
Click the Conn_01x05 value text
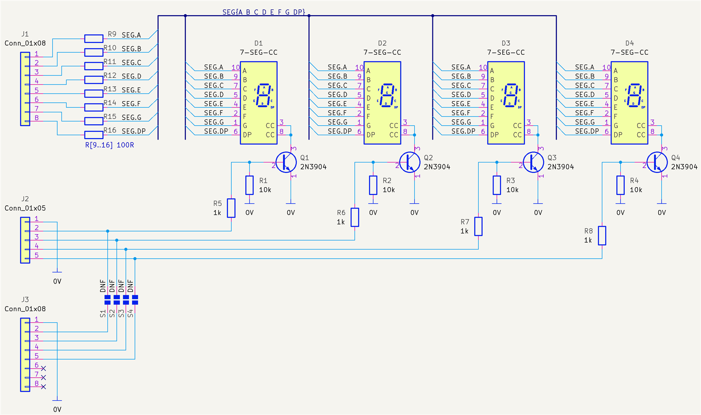pyautogui.click(x=25, y=208)
